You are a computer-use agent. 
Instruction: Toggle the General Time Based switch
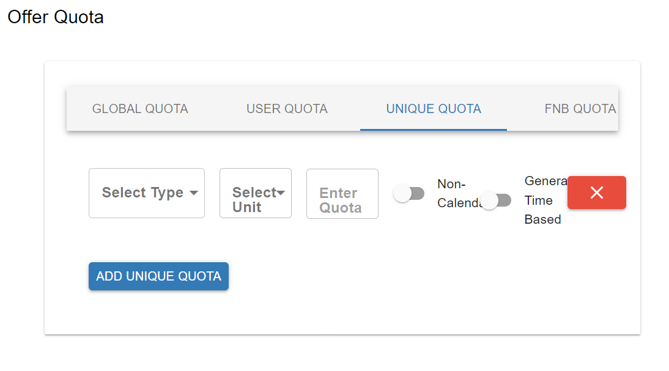pyautogui.click(x=495, y=200)
